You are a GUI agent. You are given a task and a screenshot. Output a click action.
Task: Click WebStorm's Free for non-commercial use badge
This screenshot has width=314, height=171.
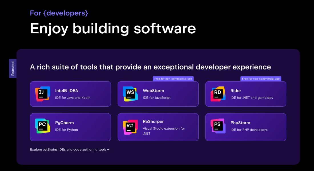pyautogui.click(x=173, y=79)
